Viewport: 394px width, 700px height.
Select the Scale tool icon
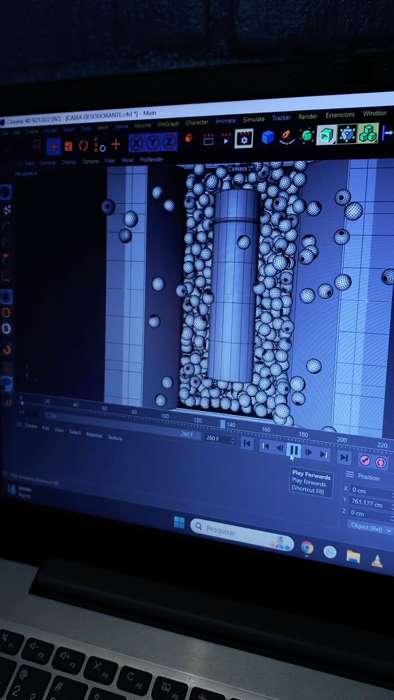(68, 146)
